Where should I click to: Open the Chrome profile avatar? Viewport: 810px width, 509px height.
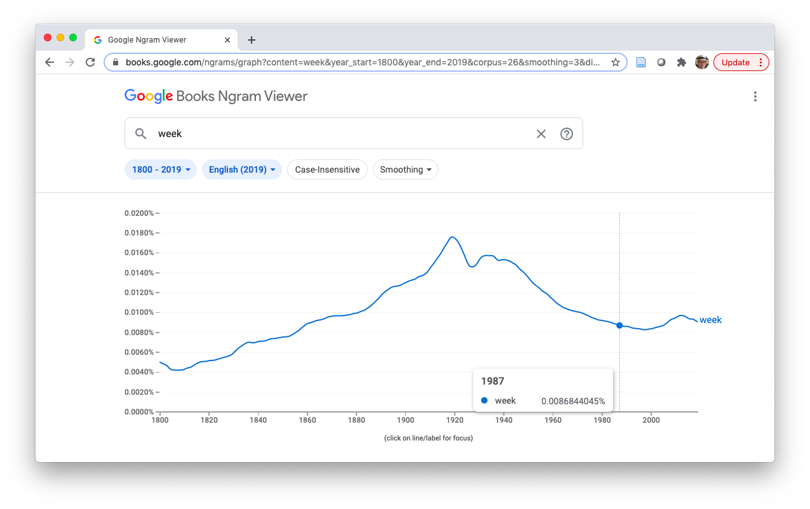[702, 62]
